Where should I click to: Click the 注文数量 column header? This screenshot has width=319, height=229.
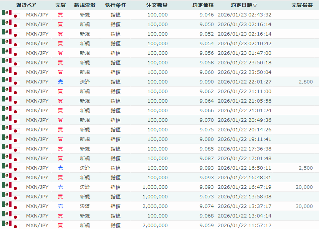pos(157,5)
